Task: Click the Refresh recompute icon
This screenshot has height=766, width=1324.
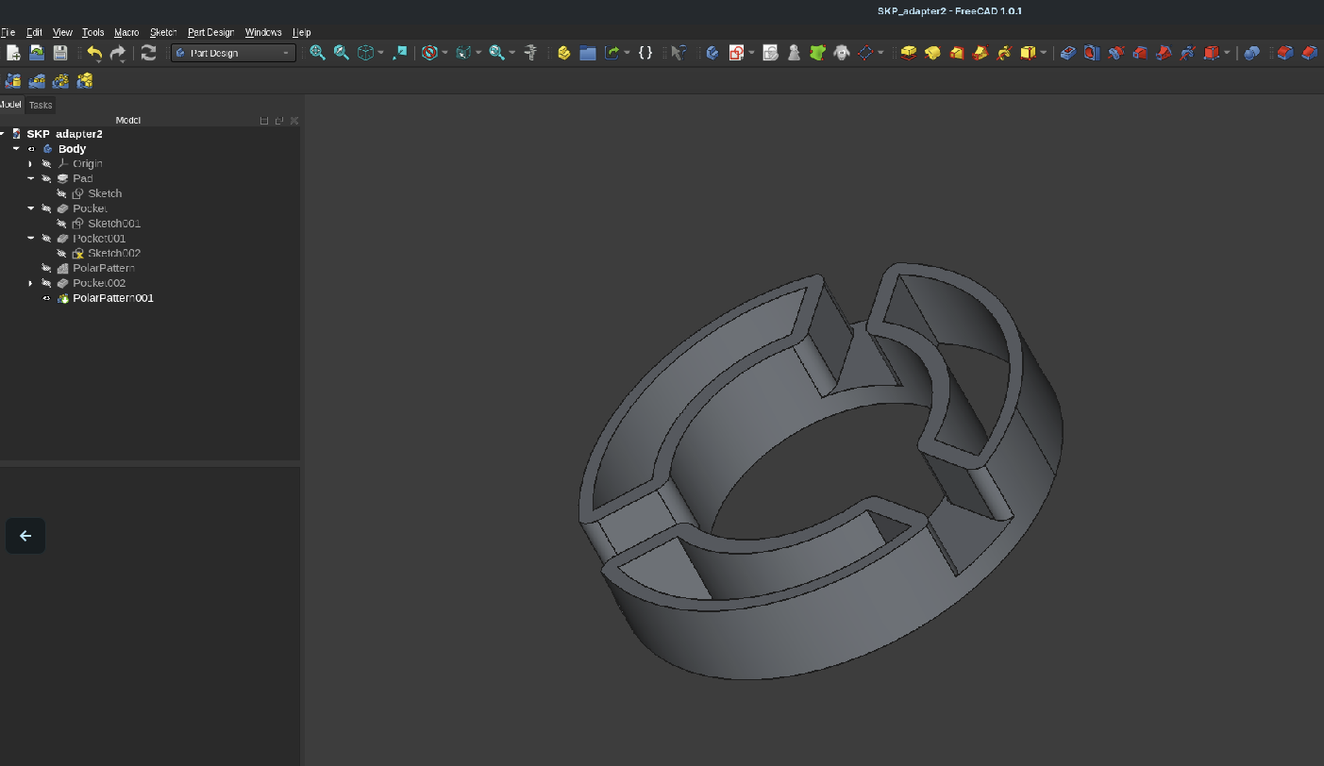Action: pyautogui.click(x=148, y=53)
